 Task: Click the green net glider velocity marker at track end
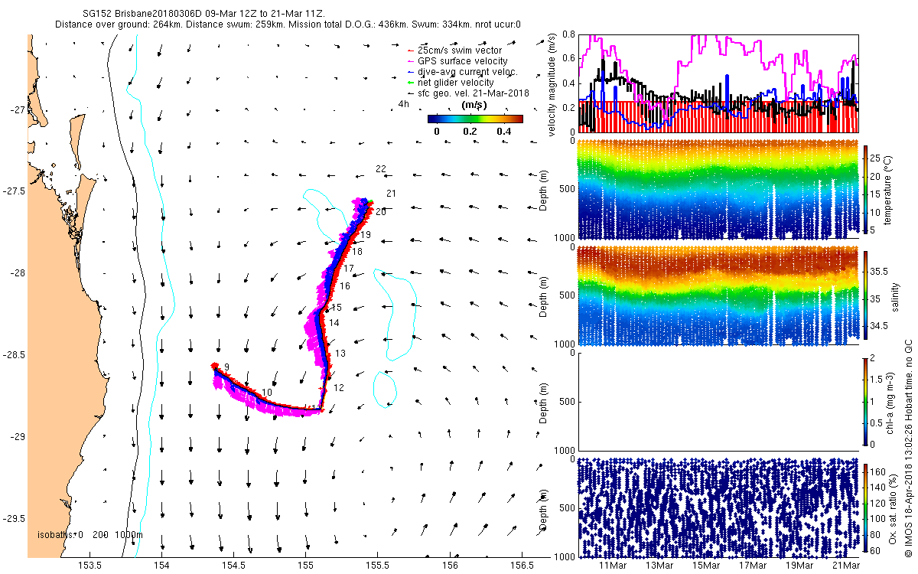click(x=371, y=203)
